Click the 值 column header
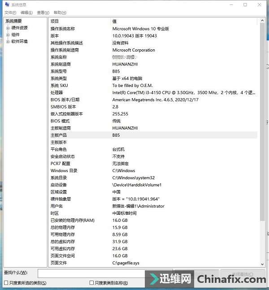Screen dimensions: 269x290 coord(184,21)
